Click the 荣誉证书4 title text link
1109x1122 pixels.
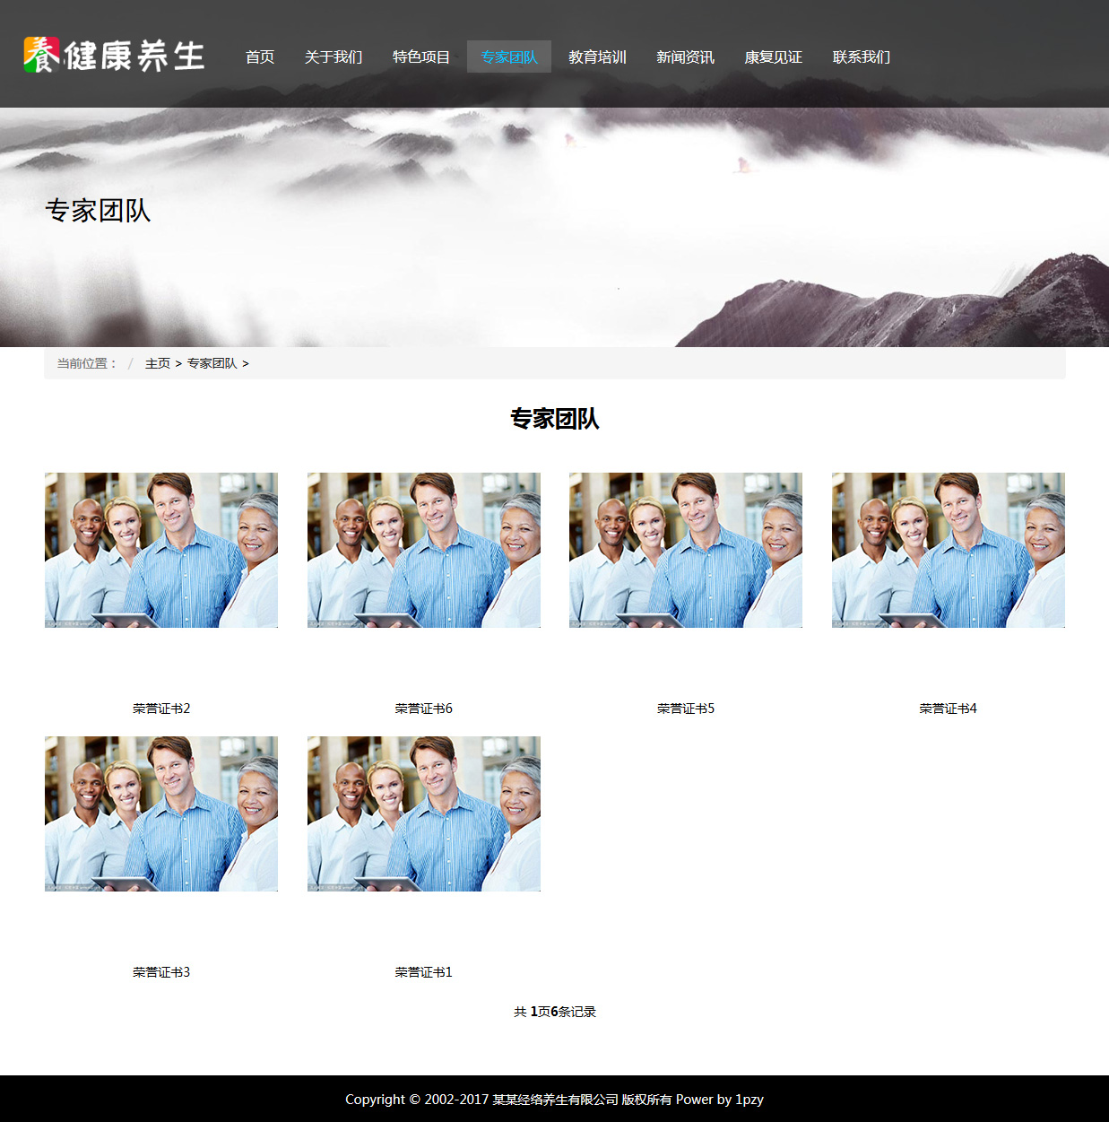pyautogui.click(x=948, y=709)
